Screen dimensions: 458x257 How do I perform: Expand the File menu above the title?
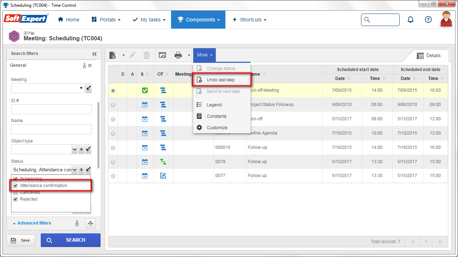[x=29, y=33]
